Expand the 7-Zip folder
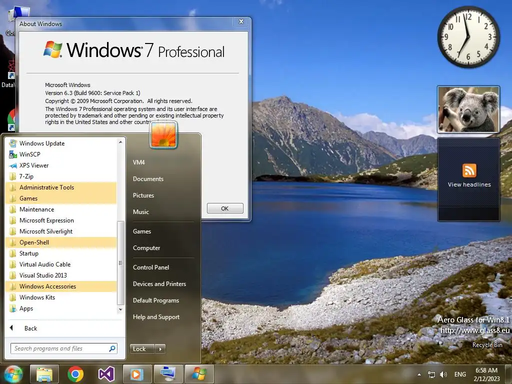The height and width of the screenshot is (384, 512). pyautogui.click(x=60, y=176)
